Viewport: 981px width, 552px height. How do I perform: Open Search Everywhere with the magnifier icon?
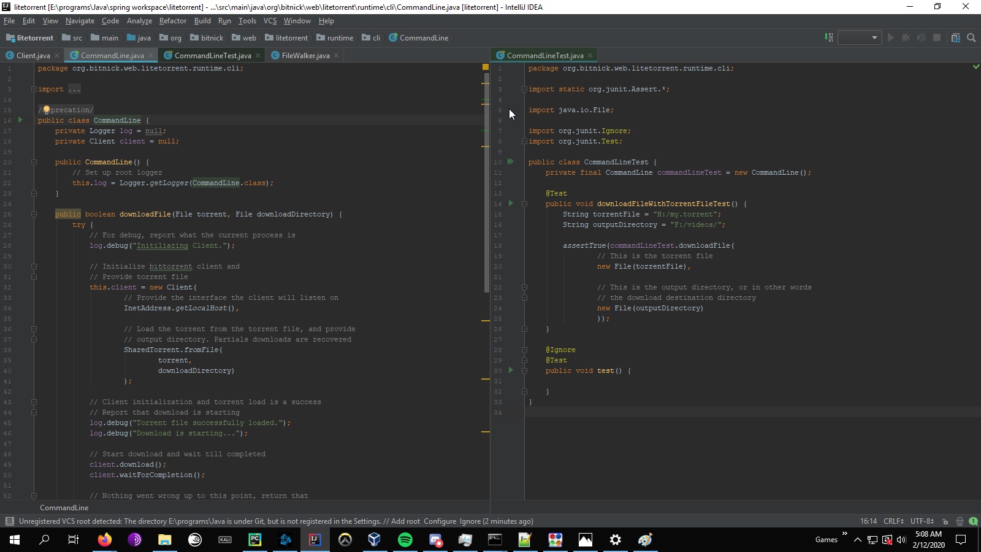(972, 37)
